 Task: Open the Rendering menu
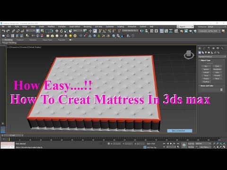87,26
